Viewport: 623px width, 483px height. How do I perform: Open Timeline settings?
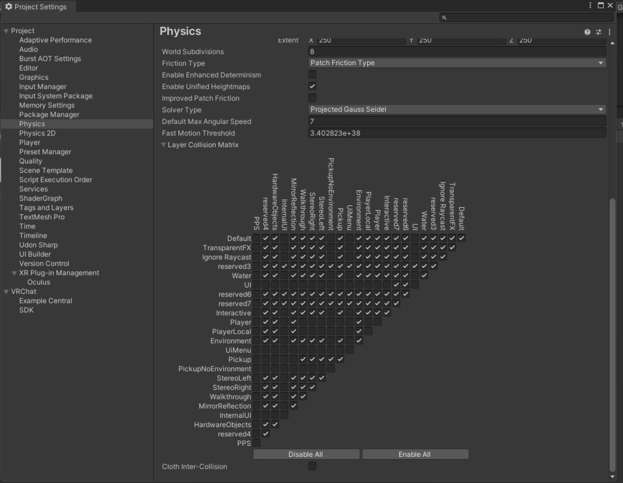(x=33, y=236)
